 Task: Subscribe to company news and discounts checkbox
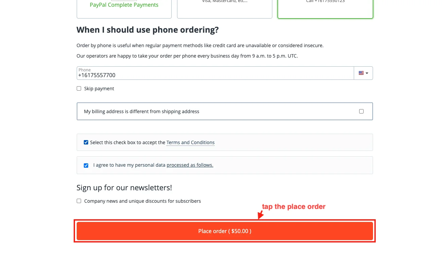pyautogui.click(x=79, y=201)
